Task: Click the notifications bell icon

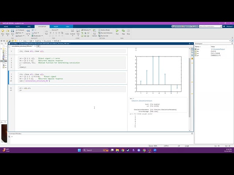Action: pos(224,27)
